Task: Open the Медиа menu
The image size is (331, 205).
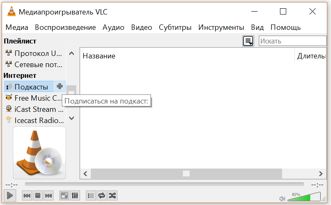Action: click(x=17, y=27)
